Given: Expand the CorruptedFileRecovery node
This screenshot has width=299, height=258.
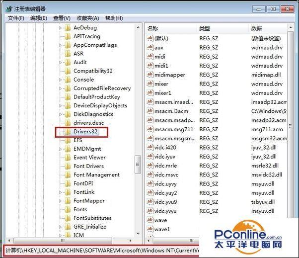Looking at the screenshot, I should tap(60, 88).
